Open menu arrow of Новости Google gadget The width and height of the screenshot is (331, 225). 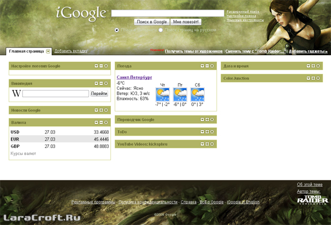[x=96, y=110]
